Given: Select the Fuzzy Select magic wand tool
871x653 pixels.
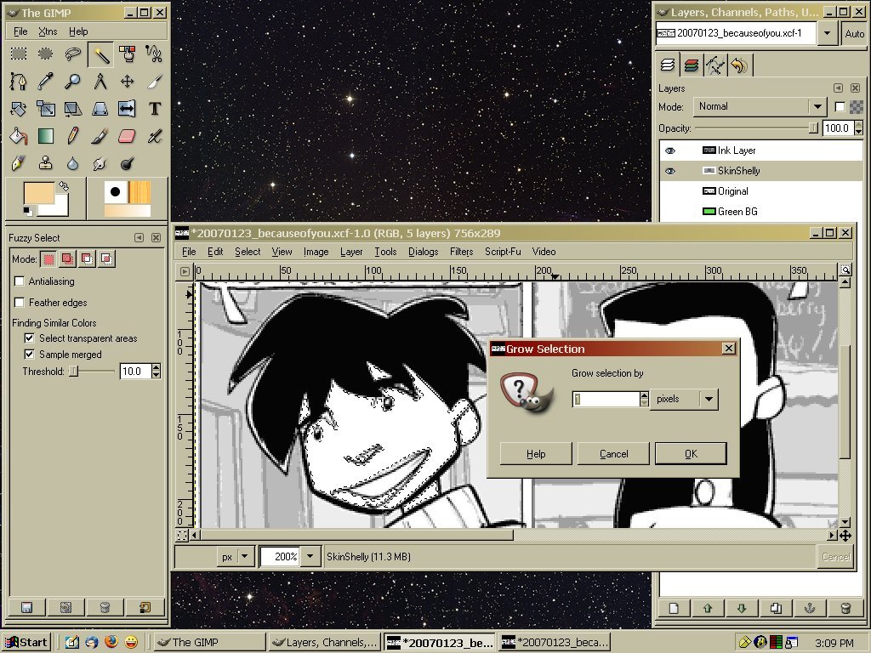Looking at the screenshot, I should 100,54.
